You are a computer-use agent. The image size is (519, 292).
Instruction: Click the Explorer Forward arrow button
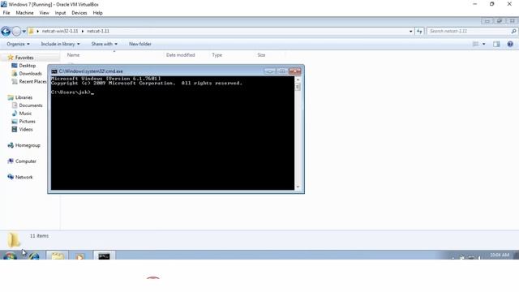16,32
